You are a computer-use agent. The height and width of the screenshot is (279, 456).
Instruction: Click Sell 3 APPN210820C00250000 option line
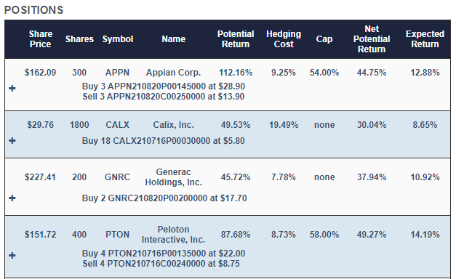coord(164,97)
